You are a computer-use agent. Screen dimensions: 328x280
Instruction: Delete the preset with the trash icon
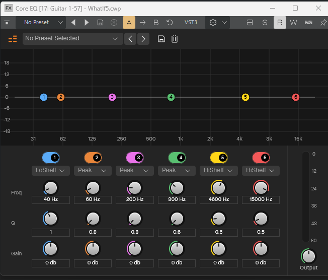point(175,39)
